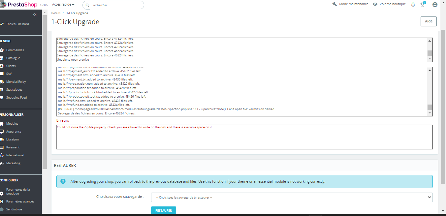Click the sidebar menu scrollbar

point(45,92)
